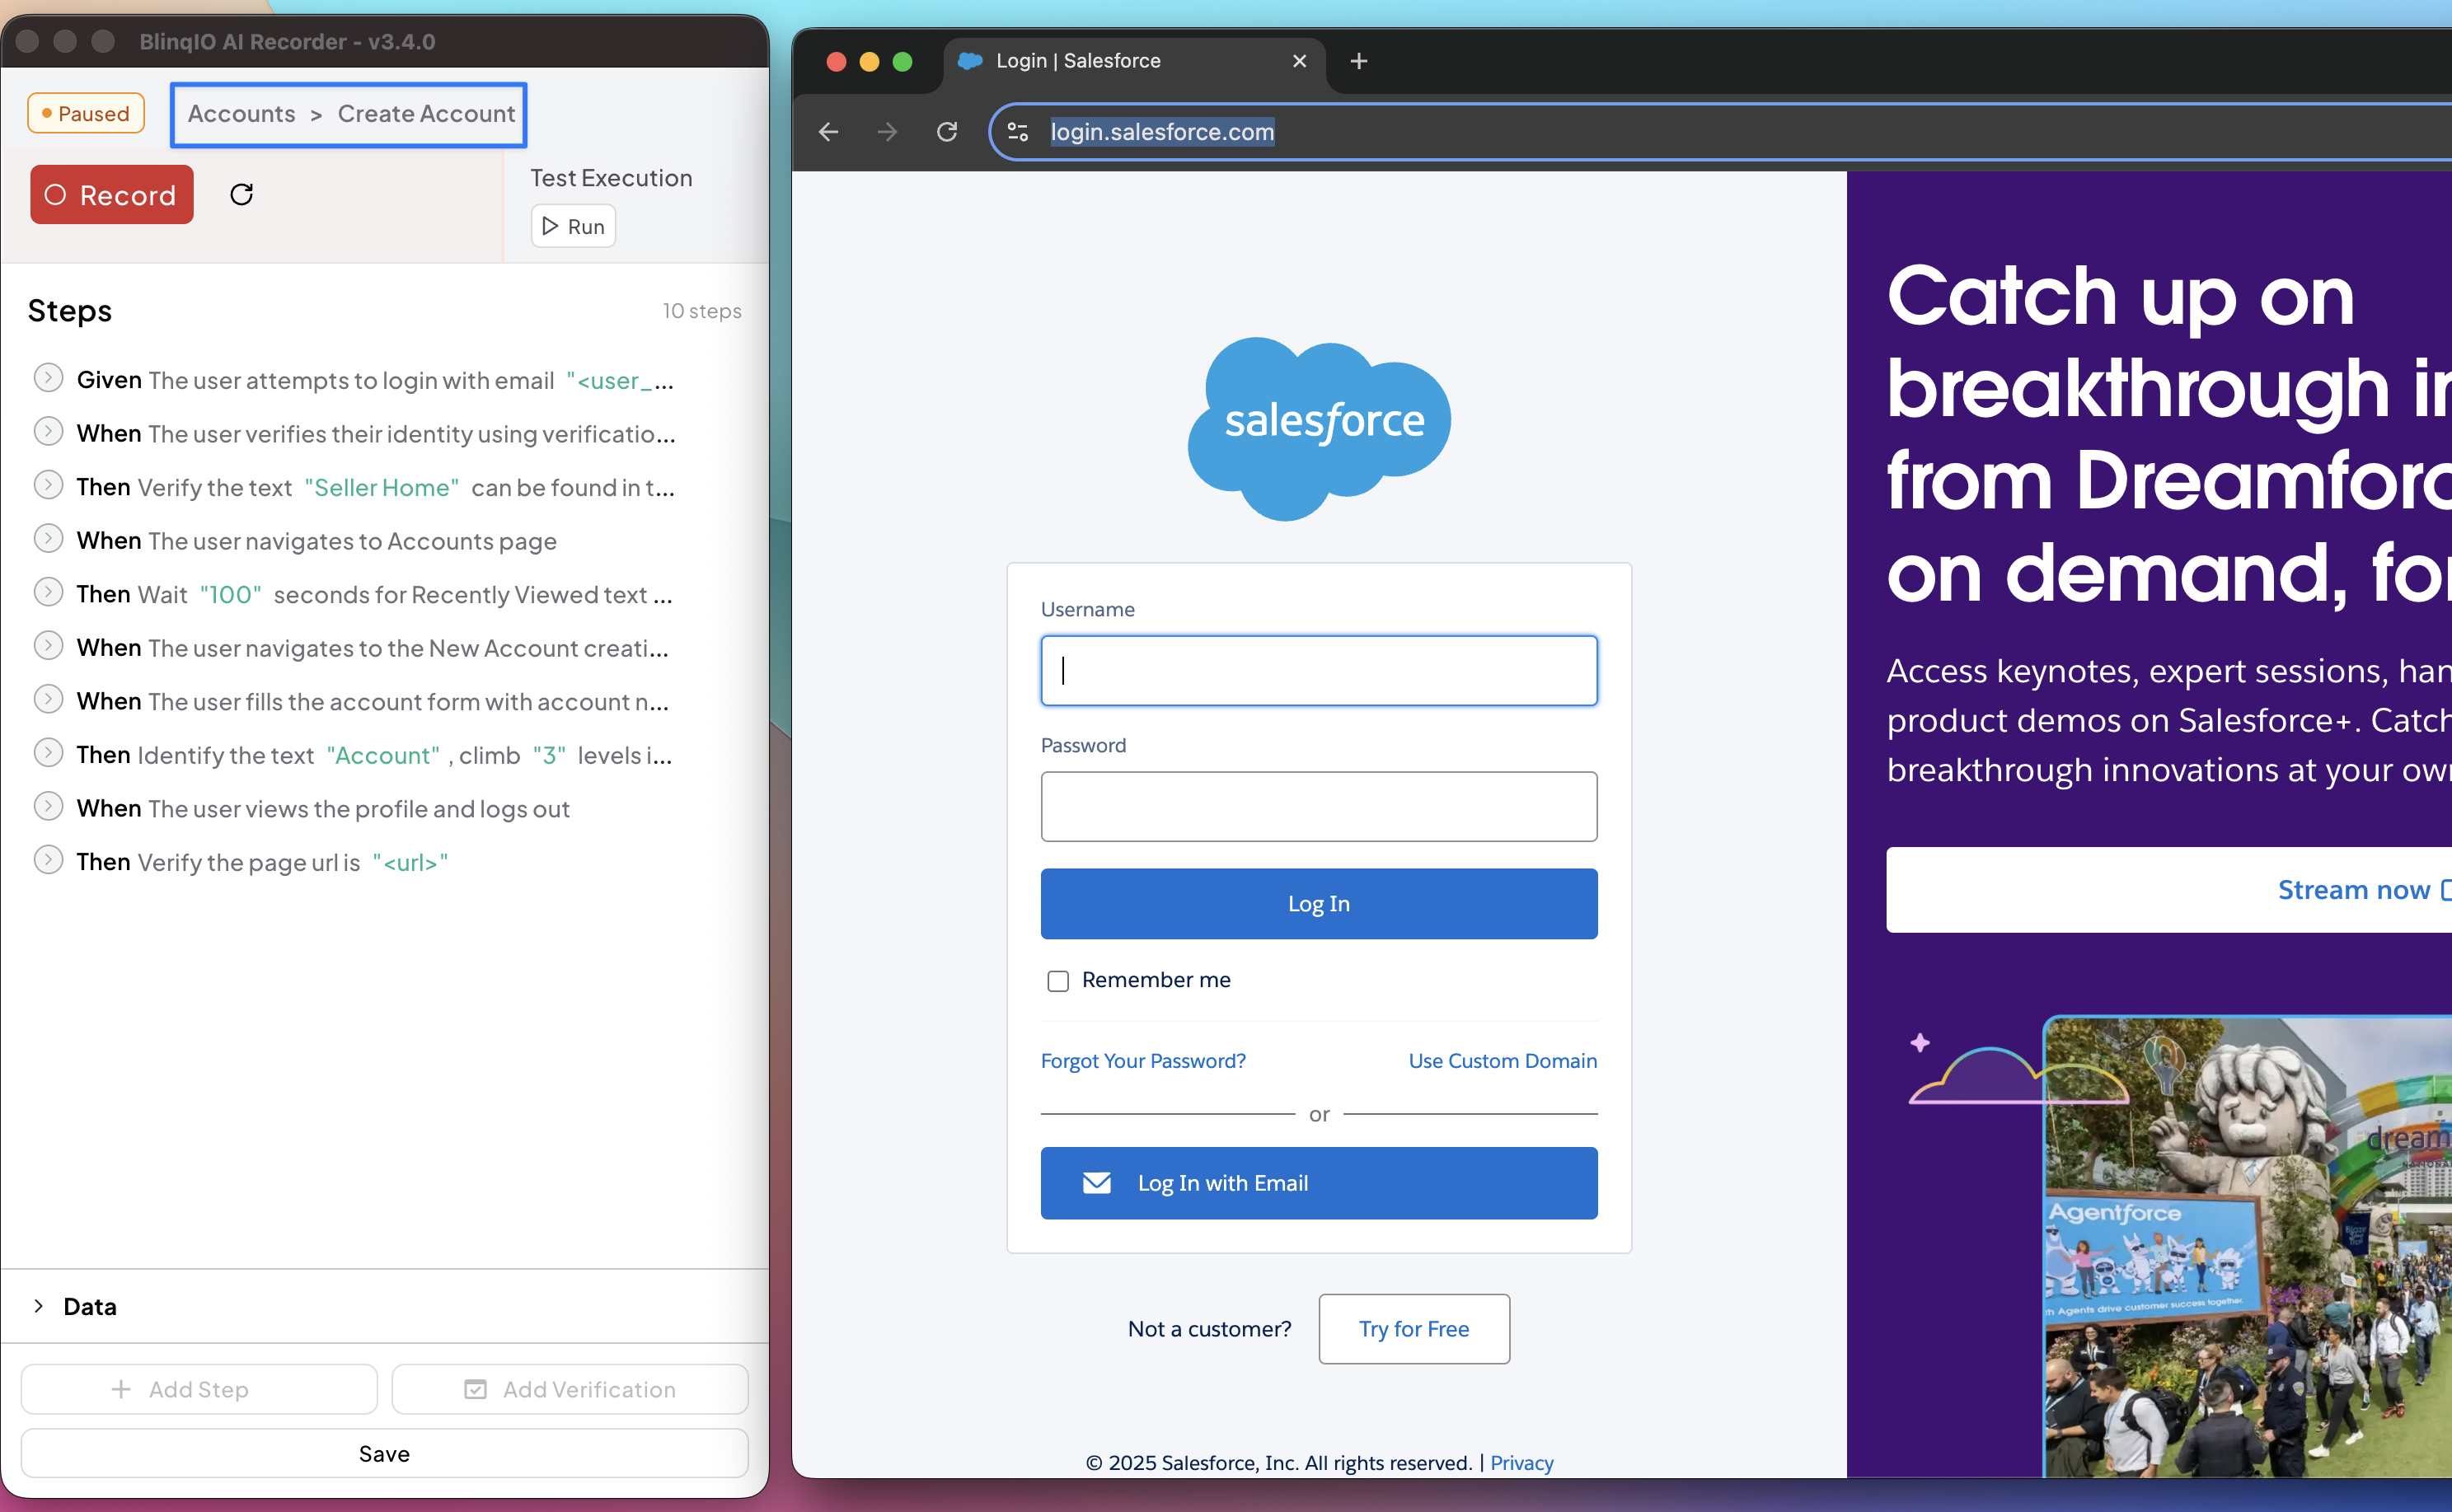The image size is (2452, 1512).
Task: Expand the Data section
Action: point(39,1306)
